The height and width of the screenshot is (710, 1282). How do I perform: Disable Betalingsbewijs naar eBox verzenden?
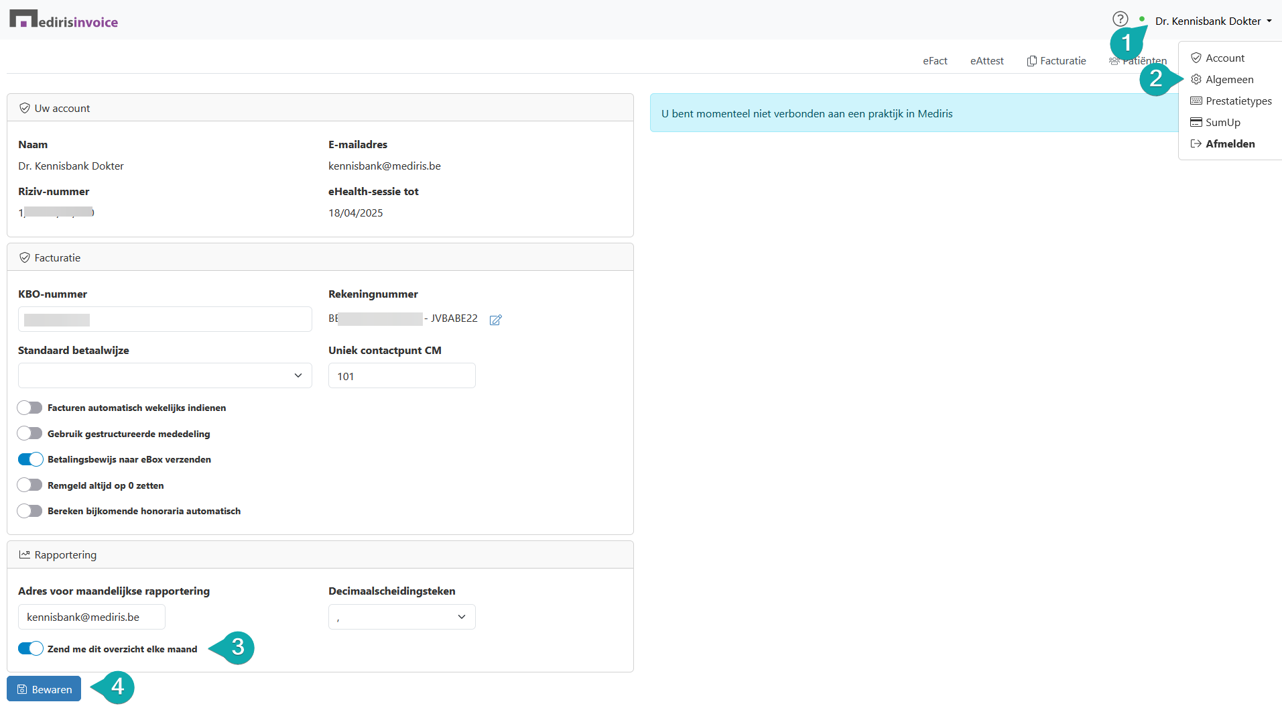[30, 459]
